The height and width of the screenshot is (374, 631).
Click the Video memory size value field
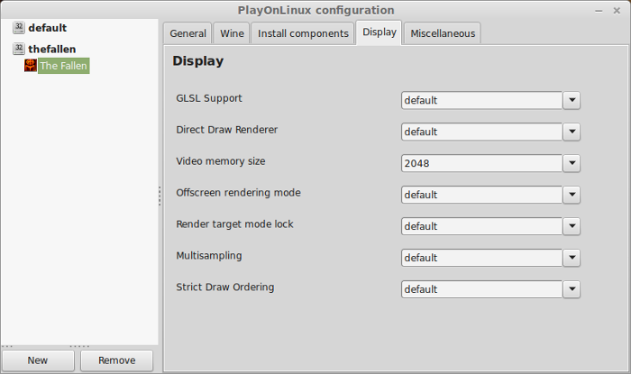click(481, 163)
